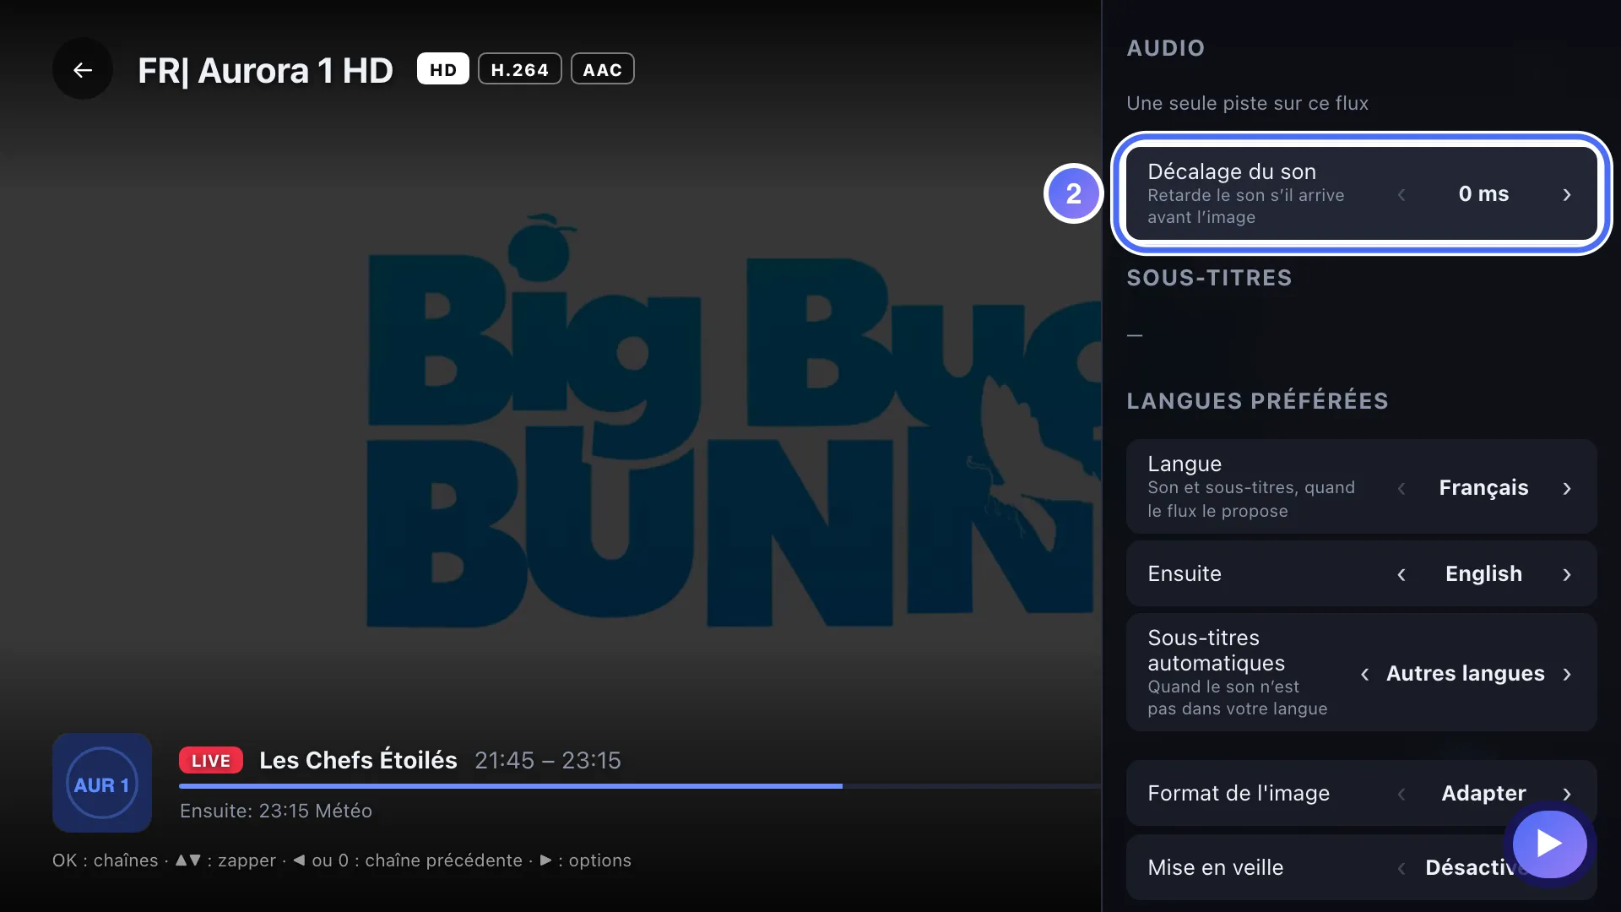Previous option for Sous-titres automatiques
This screenshot has width=1621, height=912.
1364,675
